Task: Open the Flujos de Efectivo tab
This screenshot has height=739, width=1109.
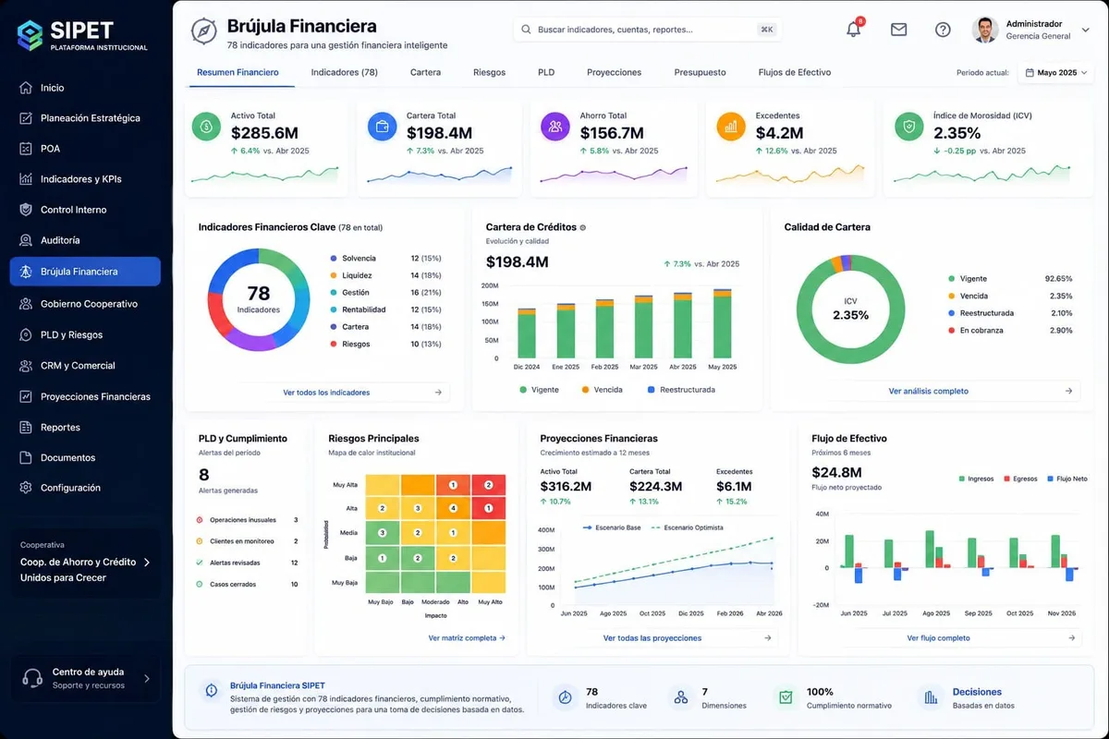Action: pyautogui.click(x=795, y=72)
